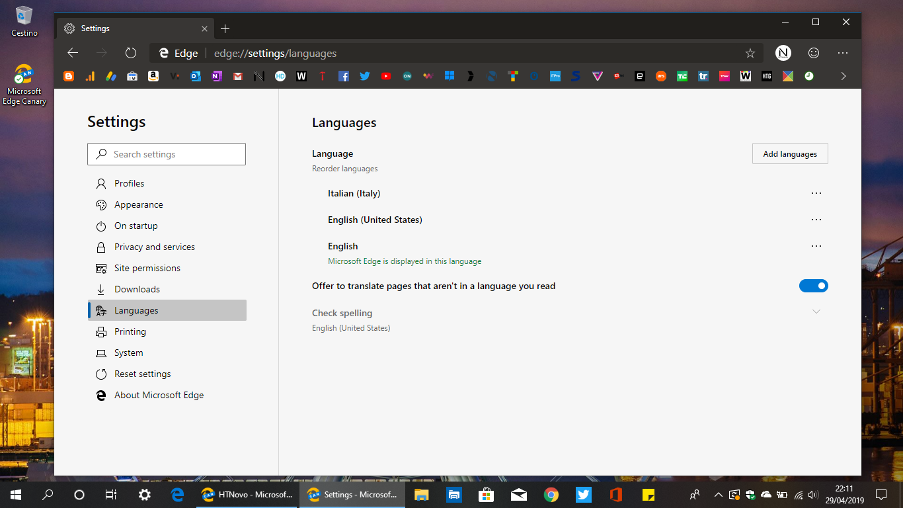Open a new tab with plus button
Image resolution: width=903 pixels, height=508 pixels.
click(x=225, y=28)
